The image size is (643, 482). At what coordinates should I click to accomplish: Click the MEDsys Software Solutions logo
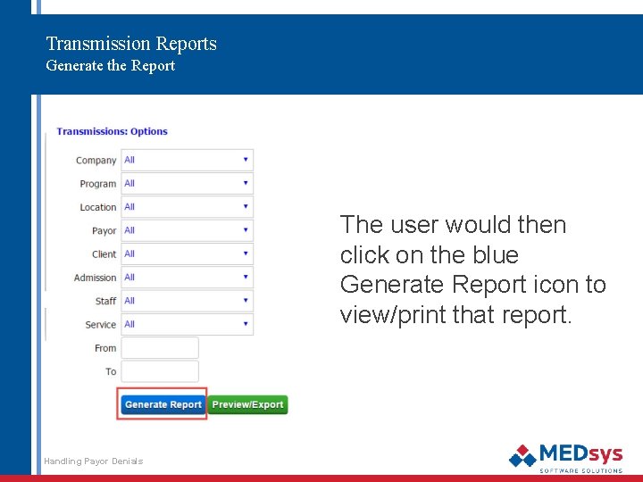pos(566,458)
